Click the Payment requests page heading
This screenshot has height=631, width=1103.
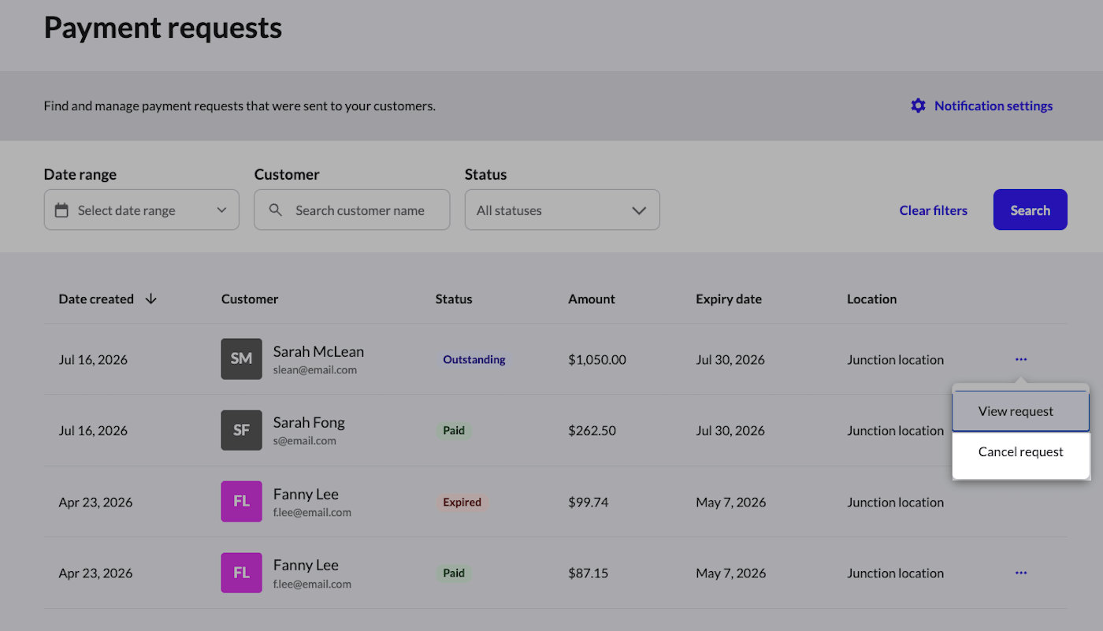pos(163,28)
